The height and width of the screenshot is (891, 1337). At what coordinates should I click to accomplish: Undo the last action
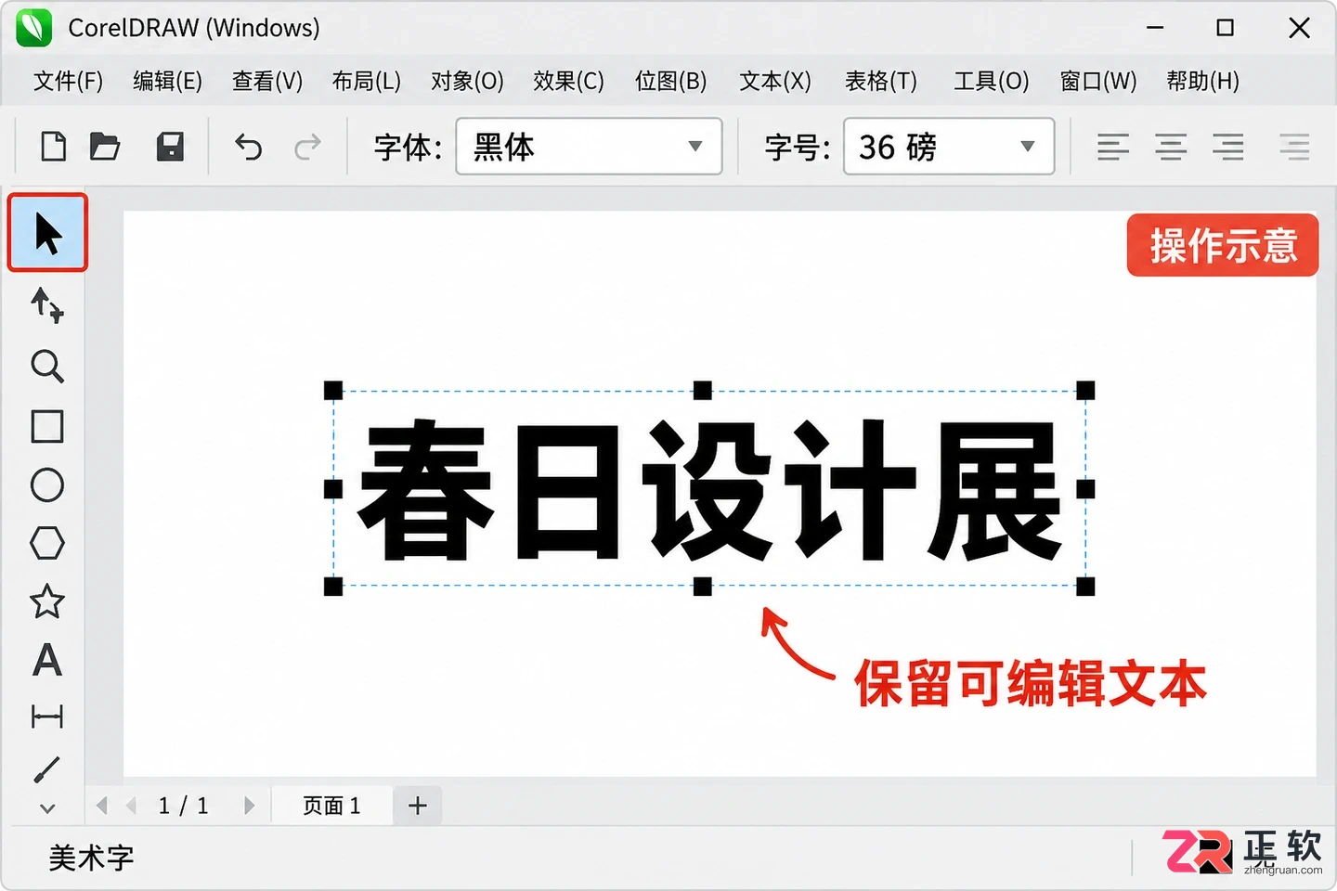click(x=248, y=147)
